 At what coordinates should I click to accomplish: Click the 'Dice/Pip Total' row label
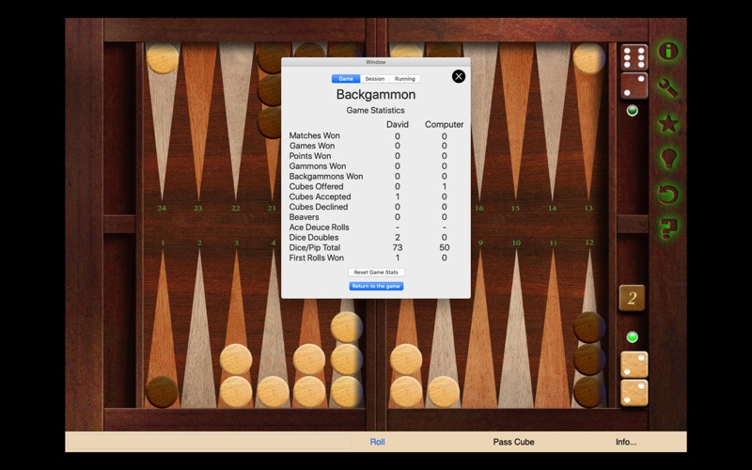pyautogui.click(x=315, y=247)
